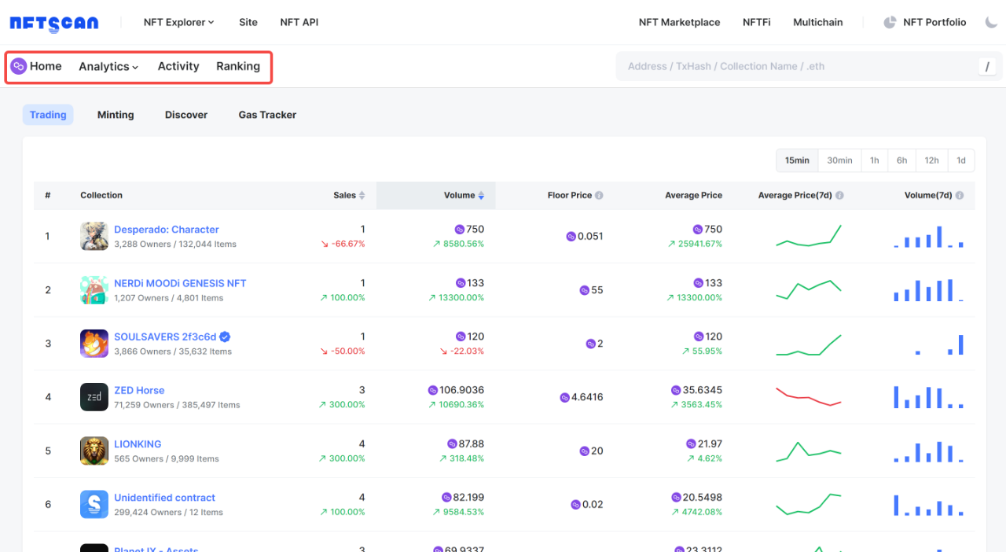This screenshot has width=1006, height=552.
Task: Open SOULSAVERS 2f3c6d collection link
Action: (165, 337)
